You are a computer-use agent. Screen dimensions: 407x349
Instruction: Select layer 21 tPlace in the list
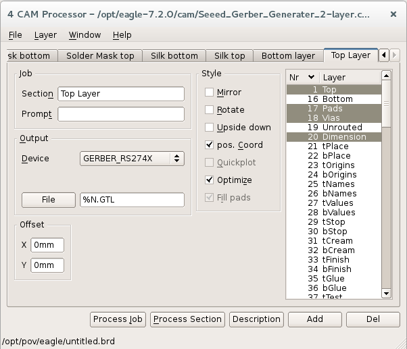pyautogui.click(x=335, y=146)
